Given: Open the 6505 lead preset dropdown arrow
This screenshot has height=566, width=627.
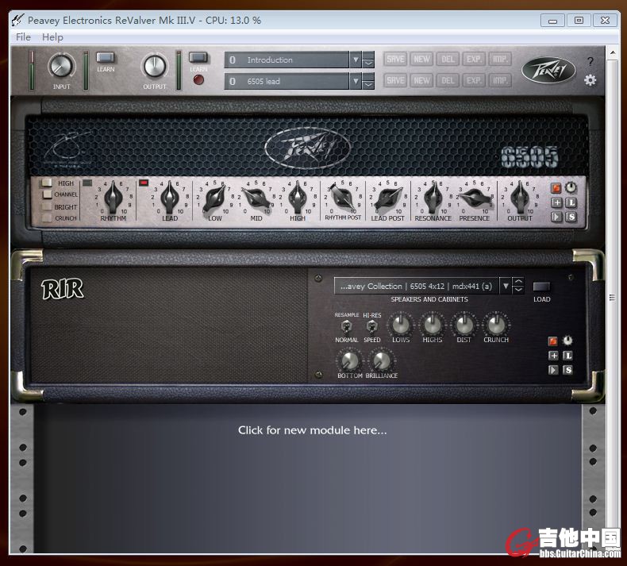Looking at the screenshot, I should coord(356,82).
